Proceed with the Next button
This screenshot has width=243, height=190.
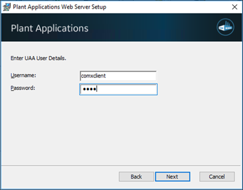173,176
